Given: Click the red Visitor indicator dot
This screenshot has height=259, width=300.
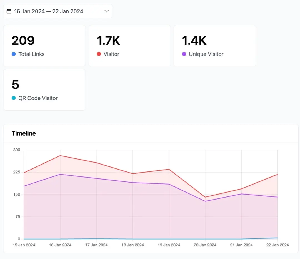Looking at the screenshot, I should [99, 54].
